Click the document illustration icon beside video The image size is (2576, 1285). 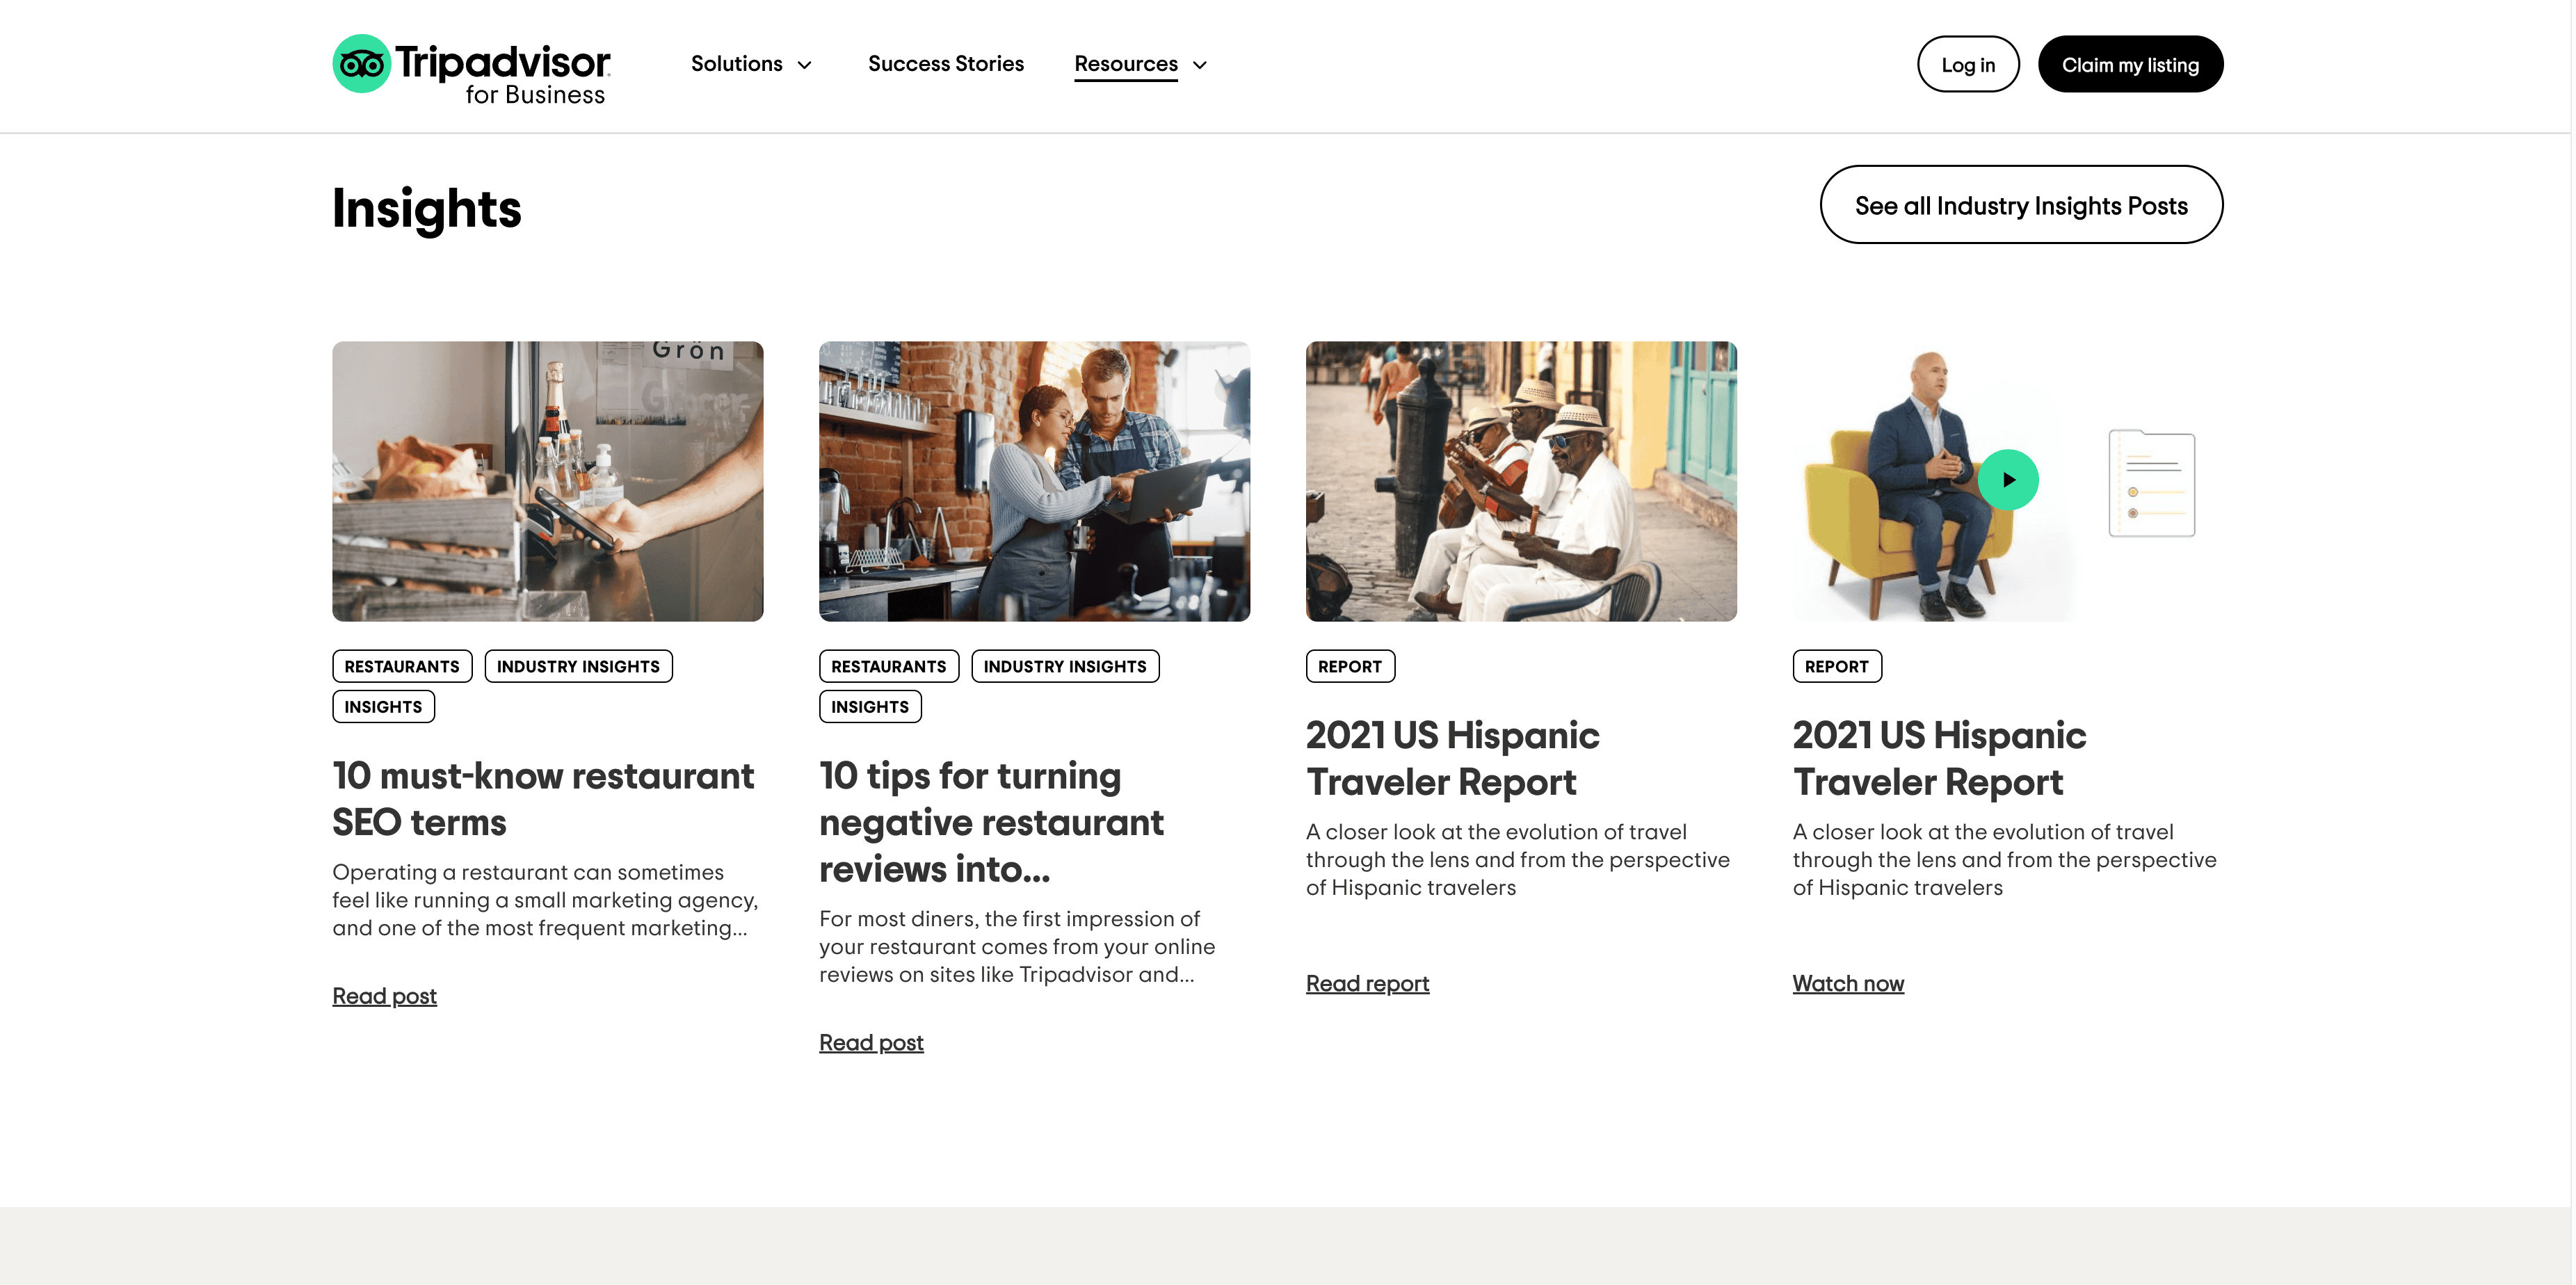(x=2151, y=484)
